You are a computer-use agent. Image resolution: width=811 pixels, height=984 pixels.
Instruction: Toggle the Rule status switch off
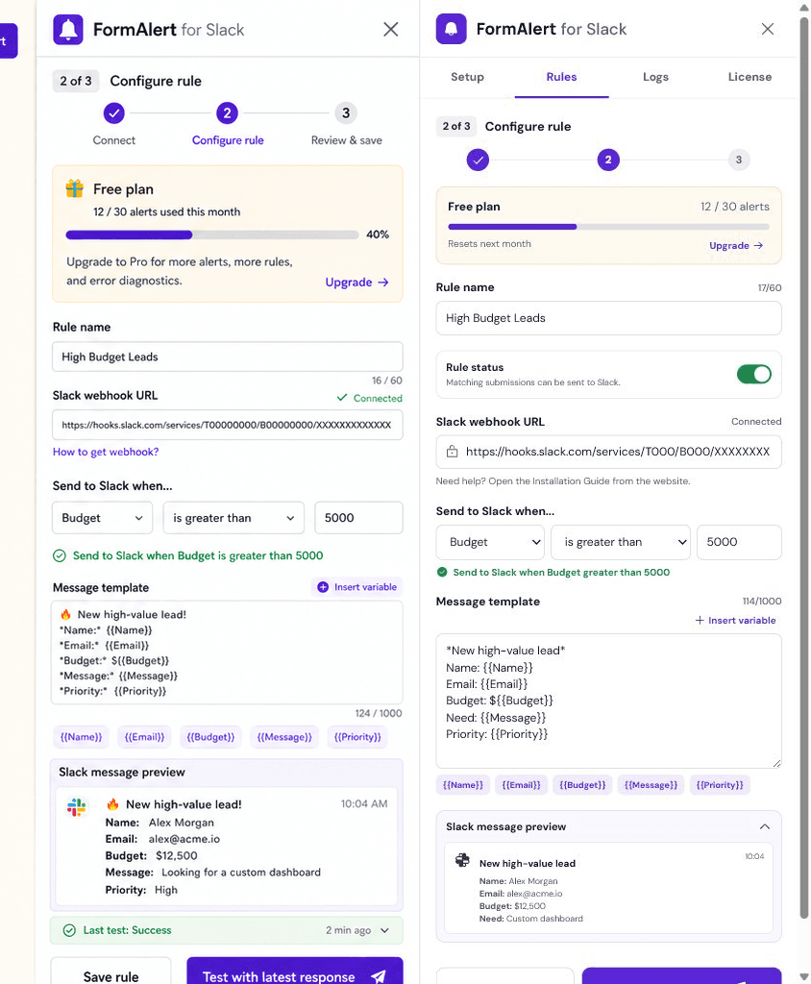754,374
